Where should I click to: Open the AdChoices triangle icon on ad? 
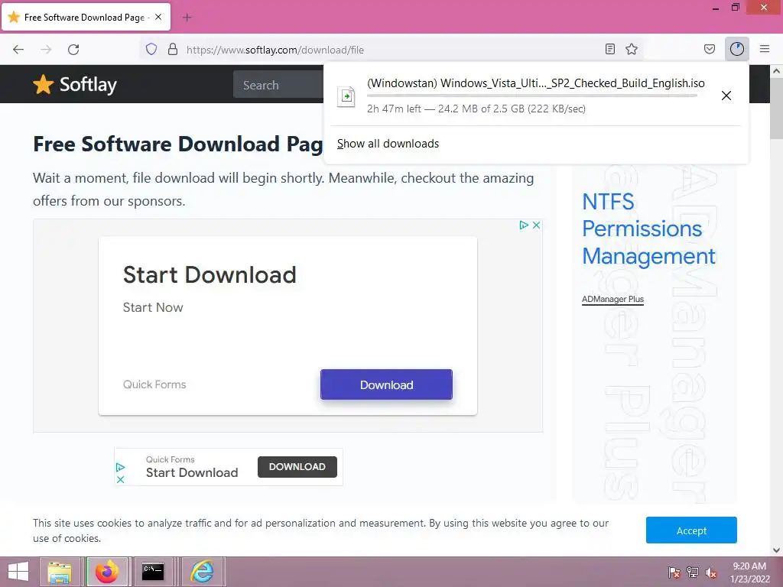click(x=524, y=225)
